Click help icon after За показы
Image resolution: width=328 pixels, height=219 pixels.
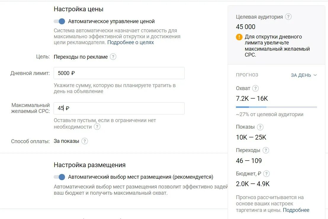[84, 141]
